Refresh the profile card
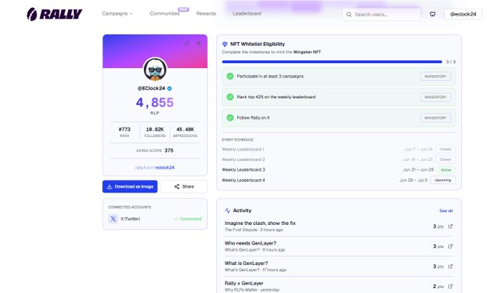Image resolution: width=487 pixels, height=293 pixels. click(x=187, y=43)
